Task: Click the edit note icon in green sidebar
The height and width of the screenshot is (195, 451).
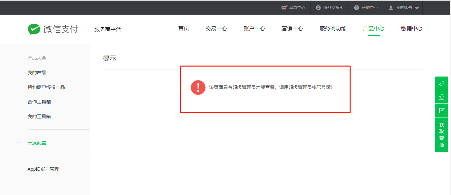Action: tap(442, 110)
